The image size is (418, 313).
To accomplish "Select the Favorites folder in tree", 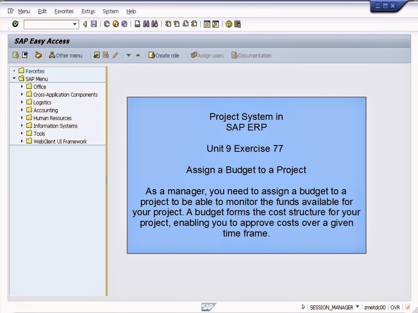I will 35,71.
